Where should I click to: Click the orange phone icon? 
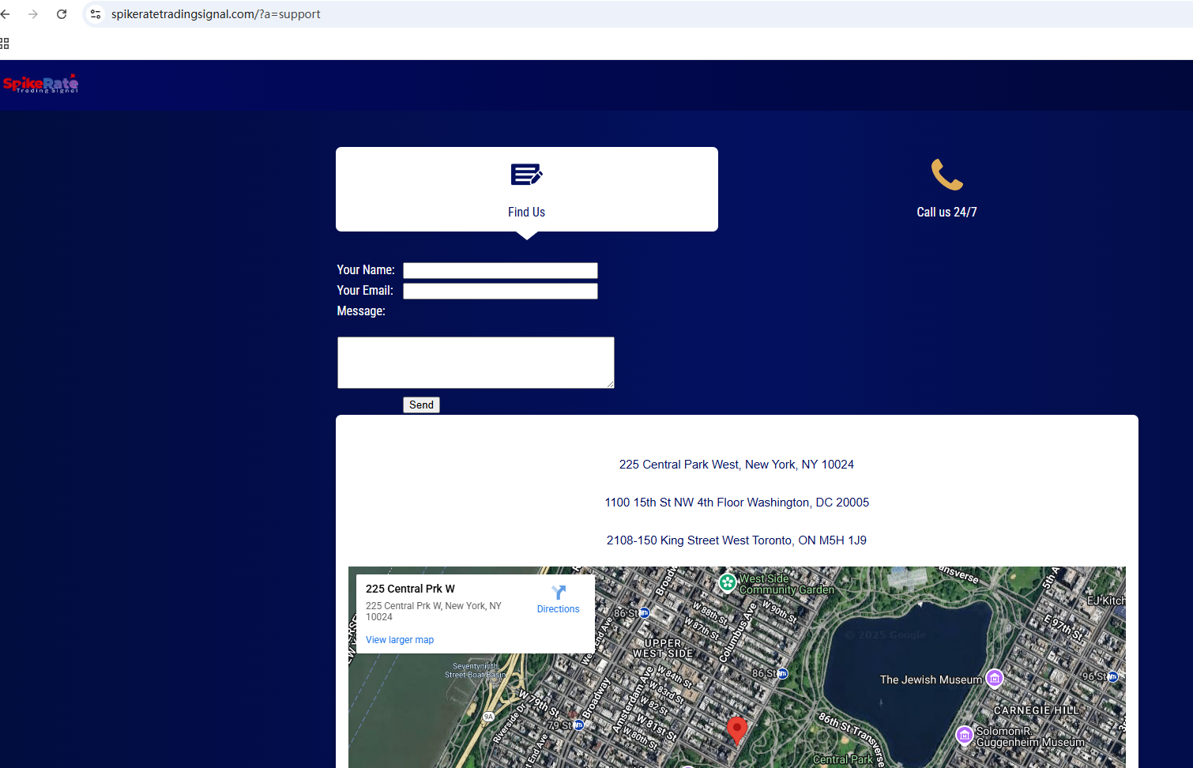[x=946, y=175]
